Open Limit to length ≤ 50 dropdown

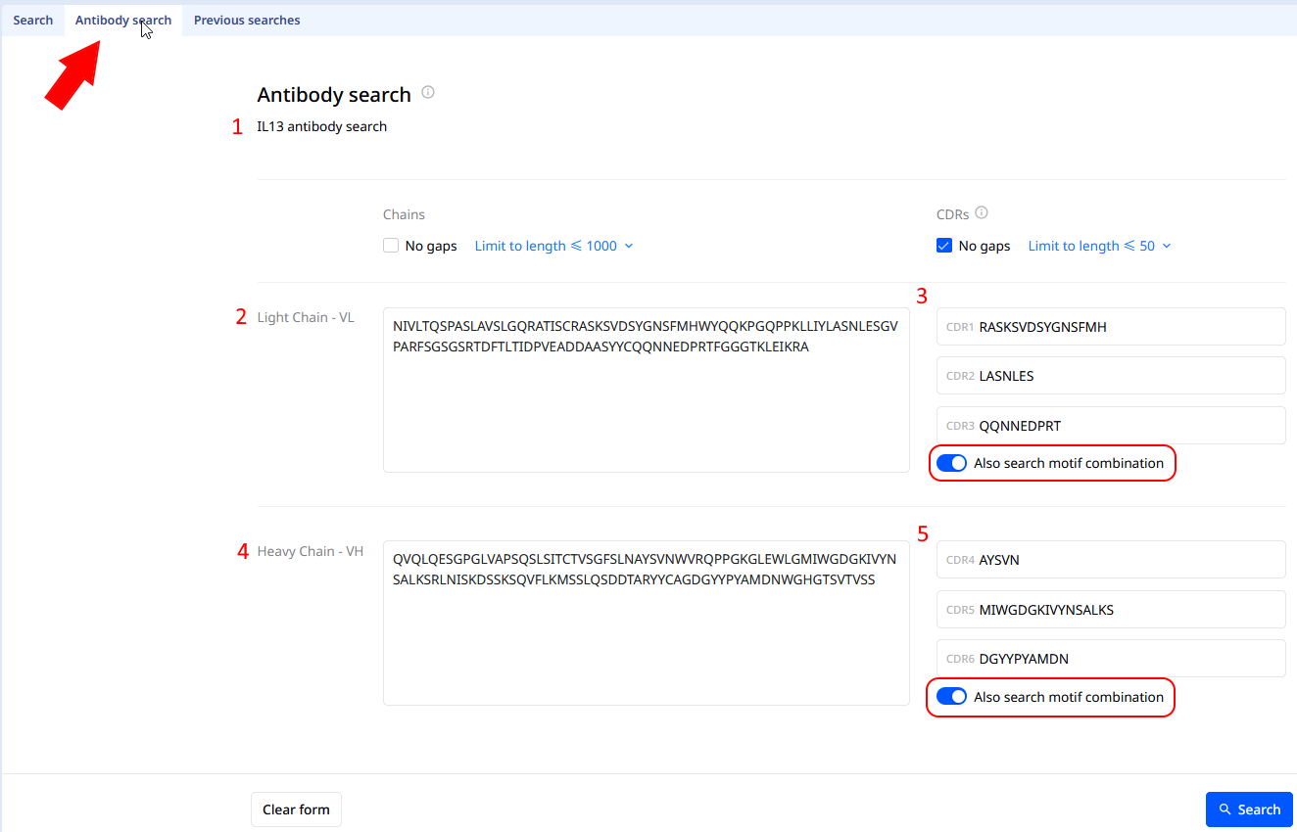1099,246
